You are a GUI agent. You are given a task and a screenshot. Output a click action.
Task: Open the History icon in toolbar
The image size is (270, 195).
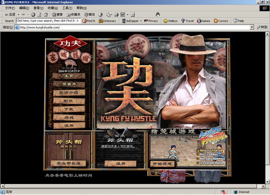point(100,15)
